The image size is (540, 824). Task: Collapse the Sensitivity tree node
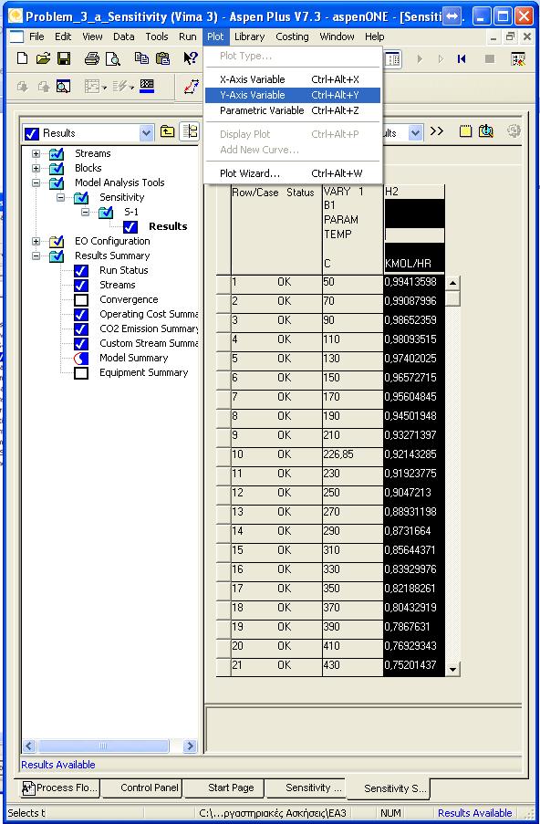pyautogui.click(x=61, y=198)
